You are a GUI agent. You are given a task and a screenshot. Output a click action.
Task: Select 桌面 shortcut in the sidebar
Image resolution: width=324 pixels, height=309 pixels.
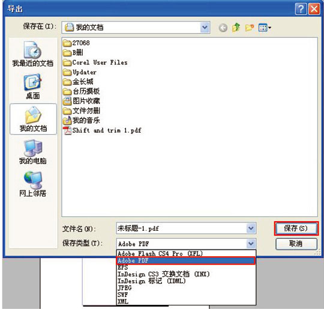[33, 87]
